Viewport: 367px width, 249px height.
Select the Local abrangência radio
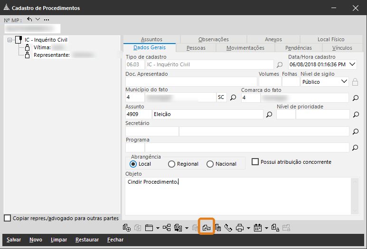point(133,164)
